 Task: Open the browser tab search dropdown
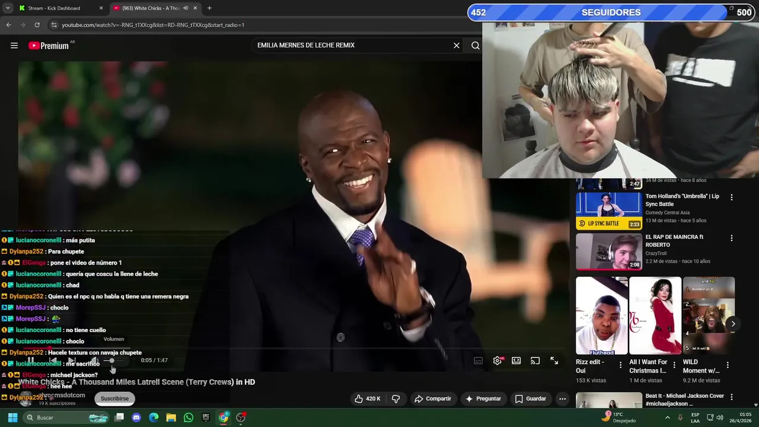(x=7, y=8)
